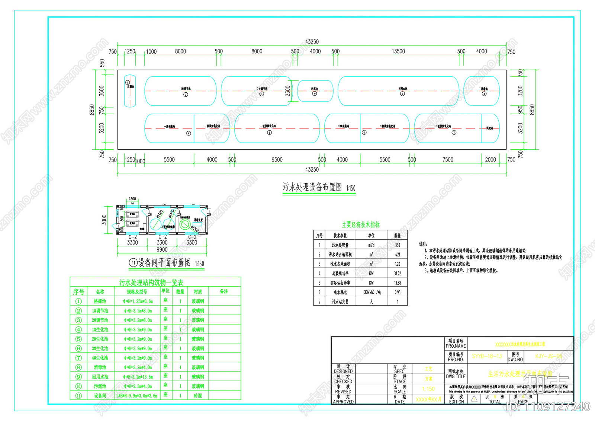
Task: Click the SCALE label in the title block
Action: coord(400,392)
